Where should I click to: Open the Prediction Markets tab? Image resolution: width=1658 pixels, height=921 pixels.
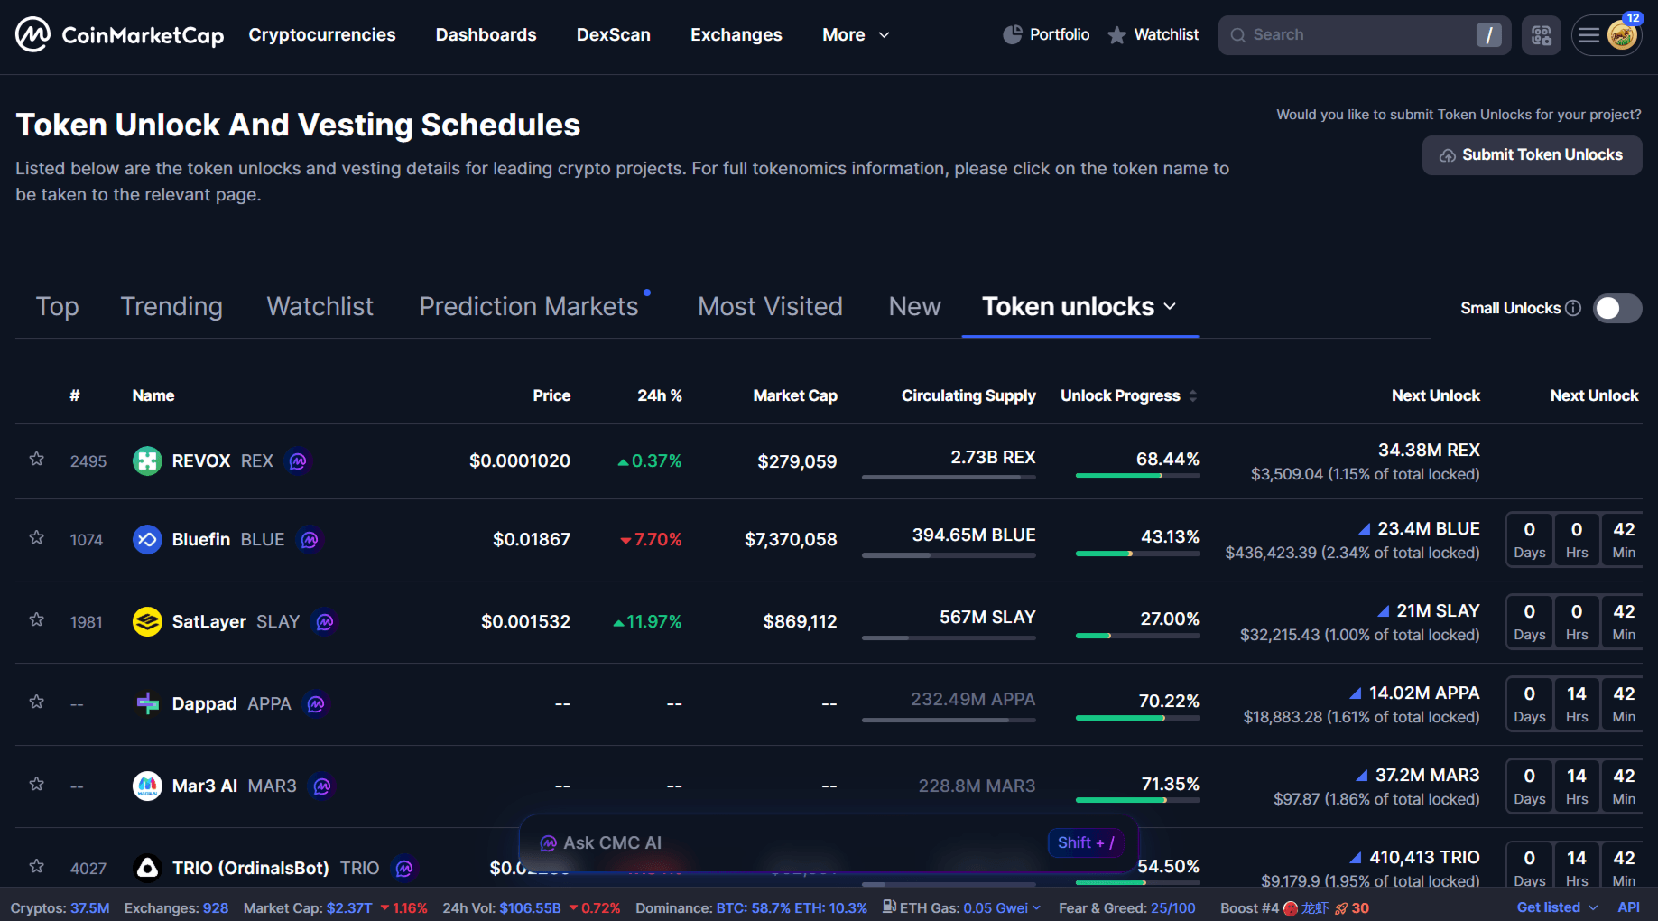[x=529, y=307]
